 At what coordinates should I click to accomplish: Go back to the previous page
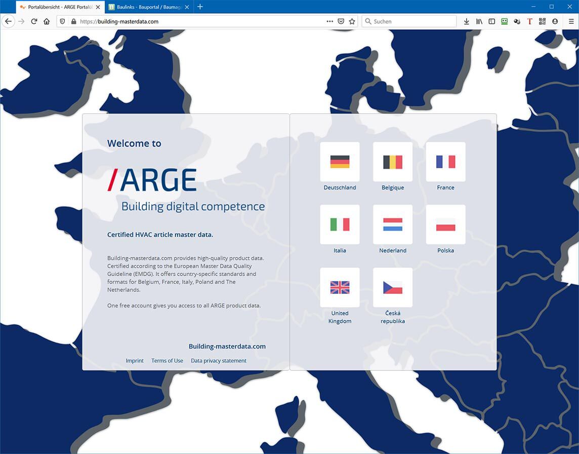[x=8, y=21]
